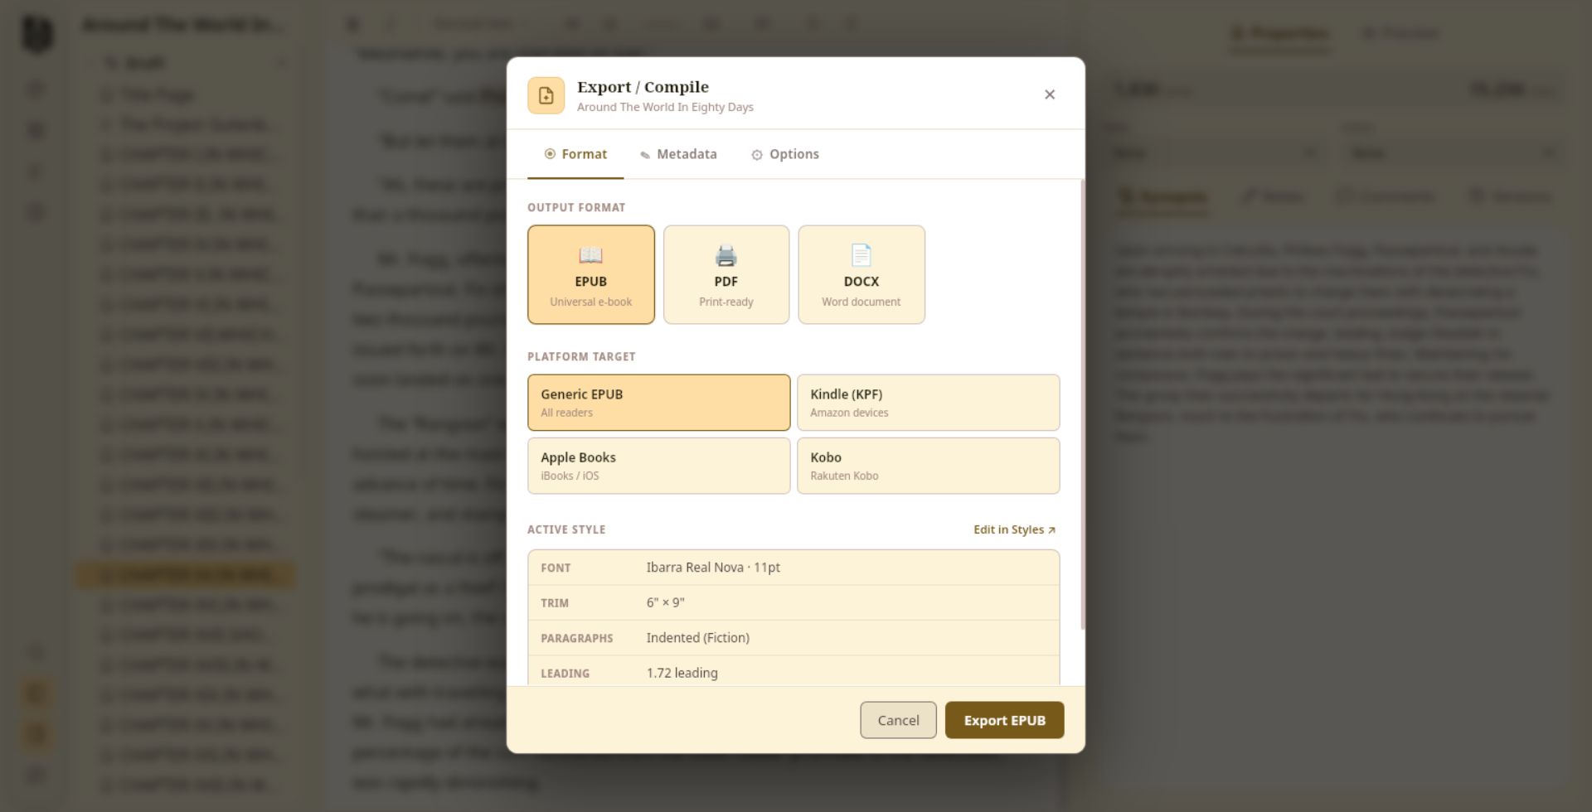Choose Kobo platform target
The width and height of the screenshot is (1592, 812).
pyautogui.click(x=929, y=466)
